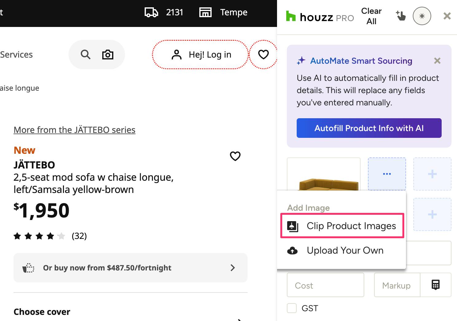457x321 pixels.
Task: Click Hej! Log in button
Action: click(200, 55)
